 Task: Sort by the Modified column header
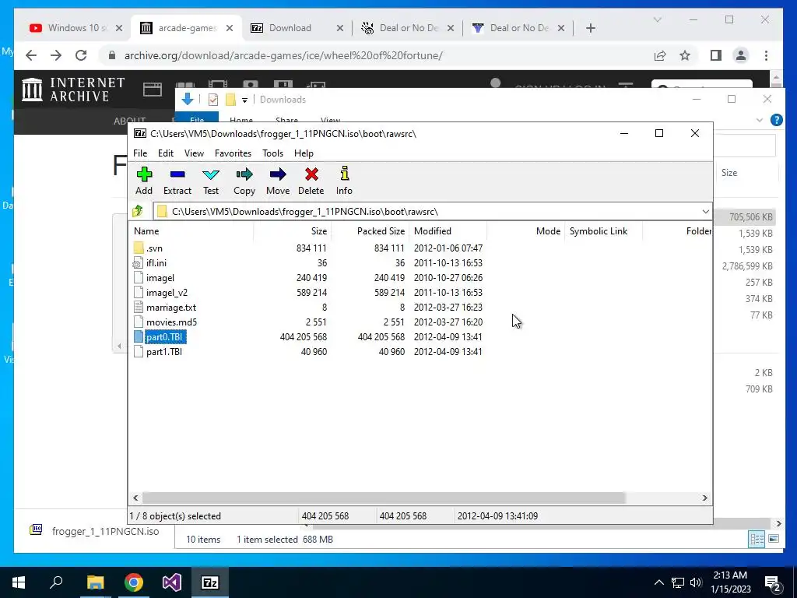(448, 230)
